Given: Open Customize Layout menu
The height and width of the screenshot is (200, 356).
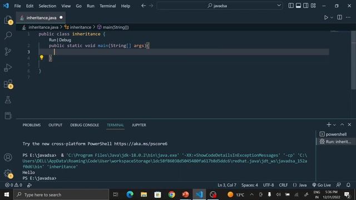Looking at the screenshot, I should (x=313, y=6).
